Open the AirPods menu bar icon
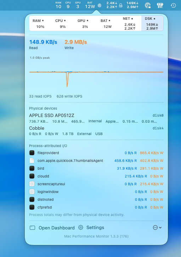Viewport: 181px width, 257px height. pos(160,5)
